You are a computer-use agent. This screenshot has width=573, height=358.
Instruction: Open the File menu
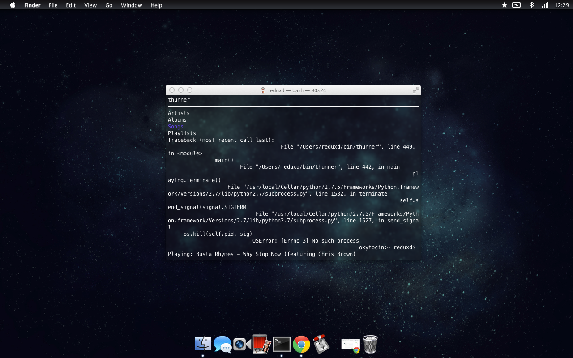(x=53, y=5)
